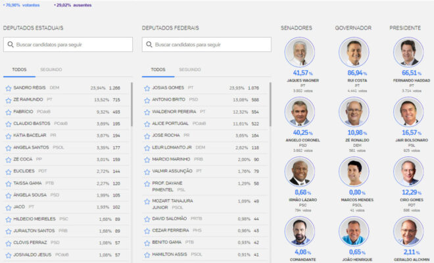This screenshot has width=434, height=263.
Task: Switch to Seguindo tab in Deputados Estaduais
Action: (51, 69)
